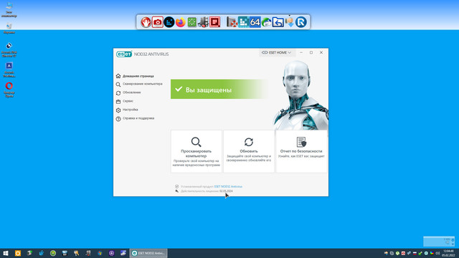Expand the ESET HOME dropdown

point(277,52)
